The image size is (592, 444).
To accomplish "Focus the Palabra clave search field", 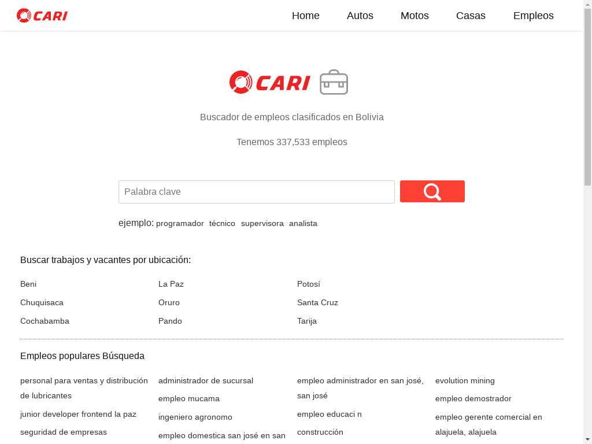I will (256, 192).
